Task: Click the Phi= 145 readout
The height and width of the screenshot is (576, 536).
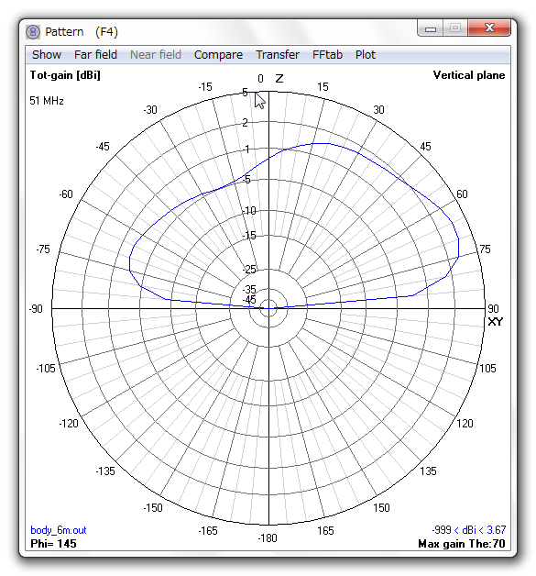Action: pyautogui.click(x=53, y=544)
